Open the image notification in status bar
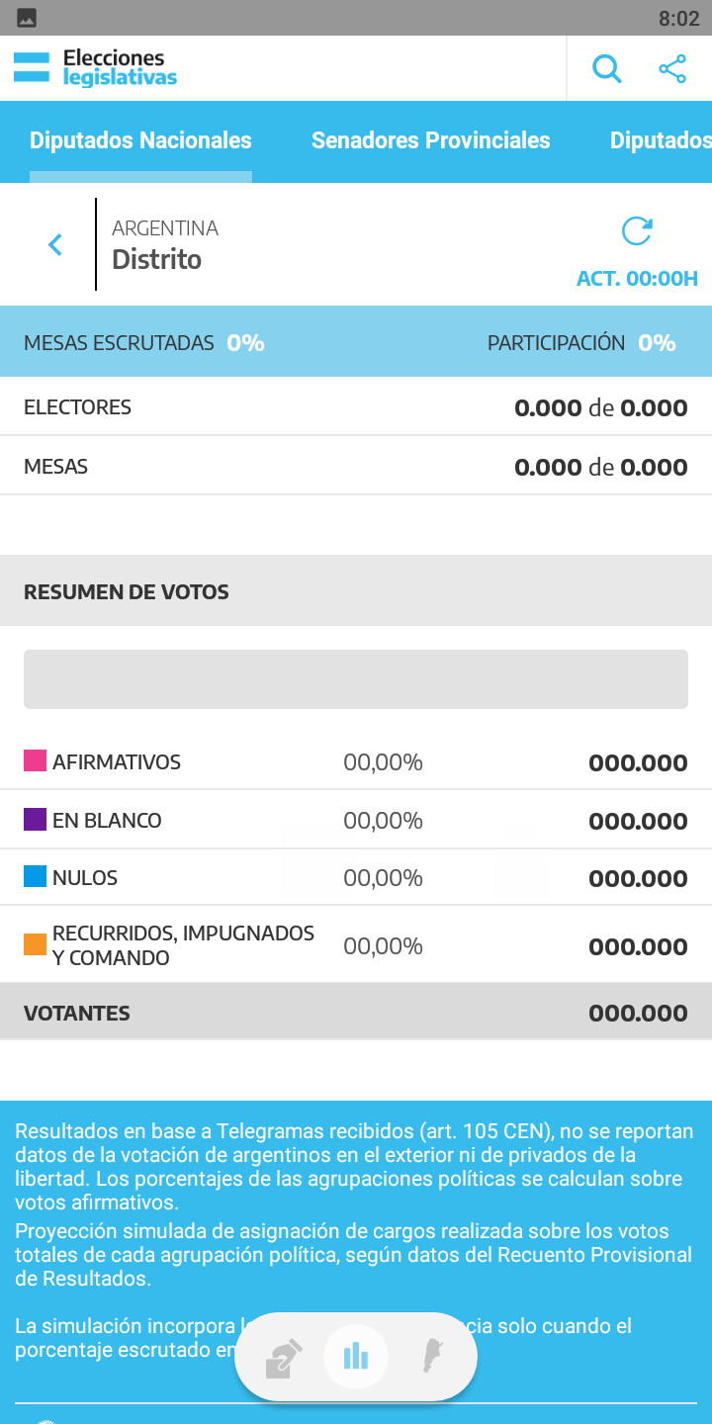Image resolution: width=712 pixels, height=1424 pixels. (x=27, y=18)
